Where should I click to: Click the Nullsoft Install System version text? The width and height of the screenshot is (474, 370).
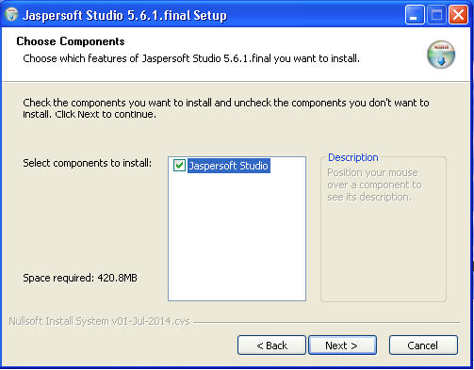tap(99, 321)
